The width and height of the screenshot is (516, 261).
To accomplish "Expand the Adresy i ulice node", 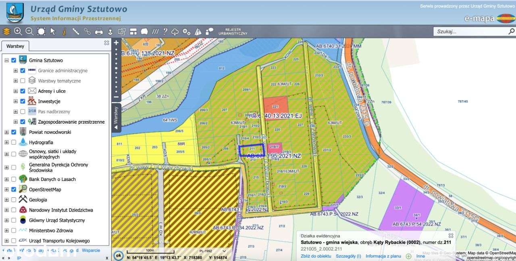I will (15, 91).
